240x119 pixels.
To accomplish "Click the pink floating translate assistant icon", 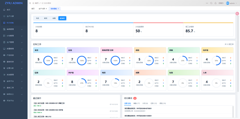I will point(237,13).
